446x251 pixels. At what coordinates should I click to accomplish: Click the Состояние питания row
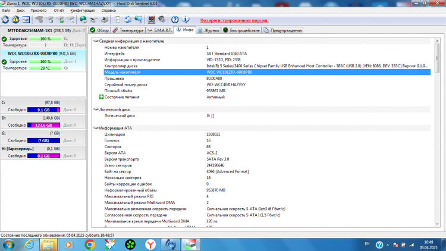(x=267, y=97)
